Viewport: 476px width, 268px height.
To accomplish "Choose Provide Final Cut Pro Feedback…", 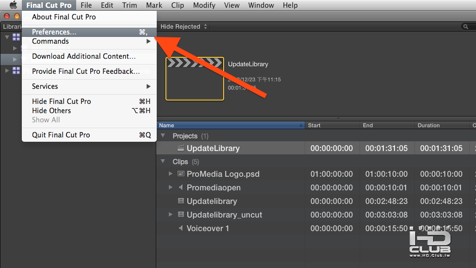I will point(89,71).
